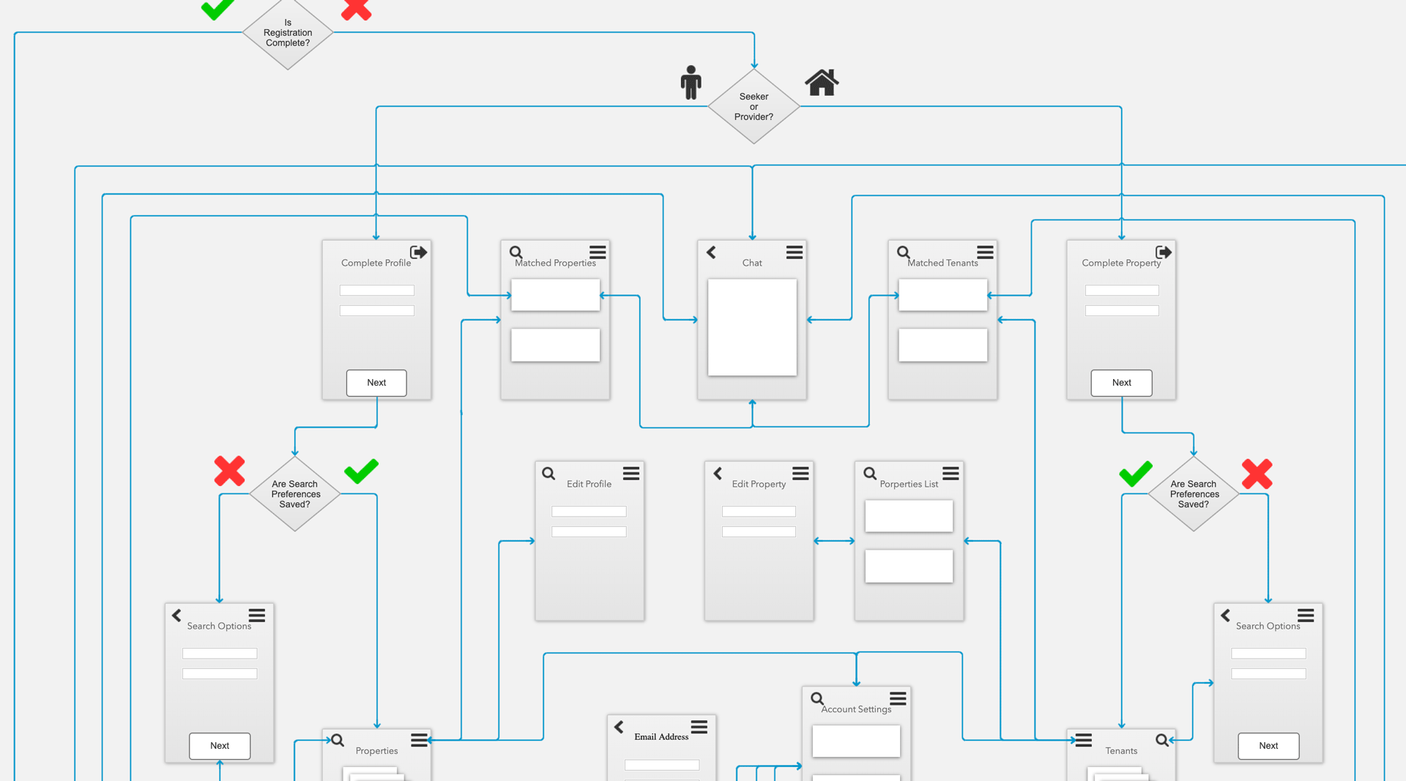Click the Chat message area
Image resolution: width=1406 pixels, height=781 pixels.
click(752, 327)
